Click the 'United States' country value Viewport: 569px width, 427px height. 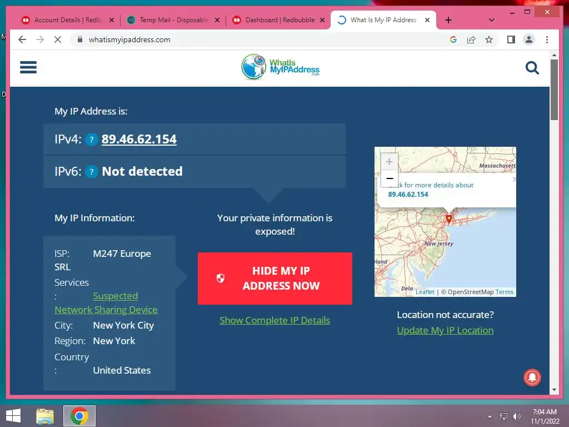point(122,370)
